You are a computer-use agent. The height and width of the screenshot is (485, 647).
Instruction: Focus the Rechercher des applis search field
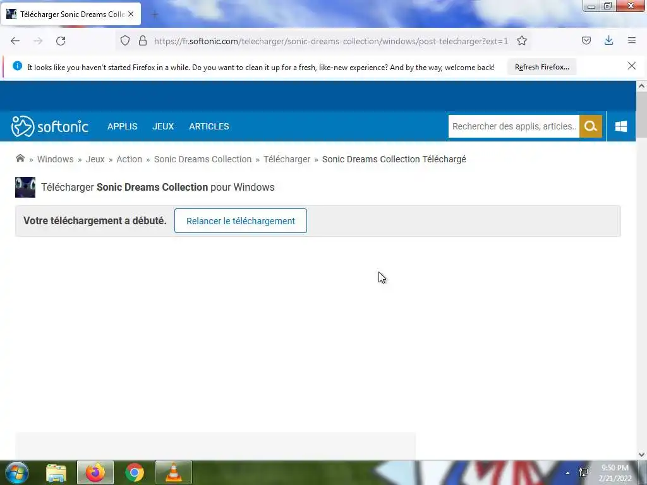pyautogui.click(x=514, y=126)
